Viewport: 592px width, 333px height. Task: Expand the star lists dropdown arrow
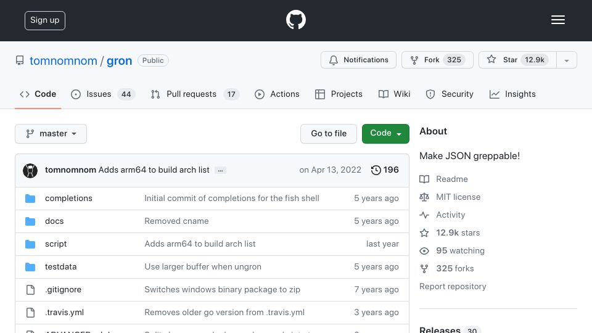[566, 60]
